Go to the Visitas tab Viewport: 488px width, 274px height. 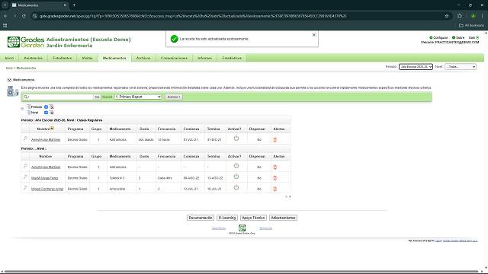click(87, 58)
